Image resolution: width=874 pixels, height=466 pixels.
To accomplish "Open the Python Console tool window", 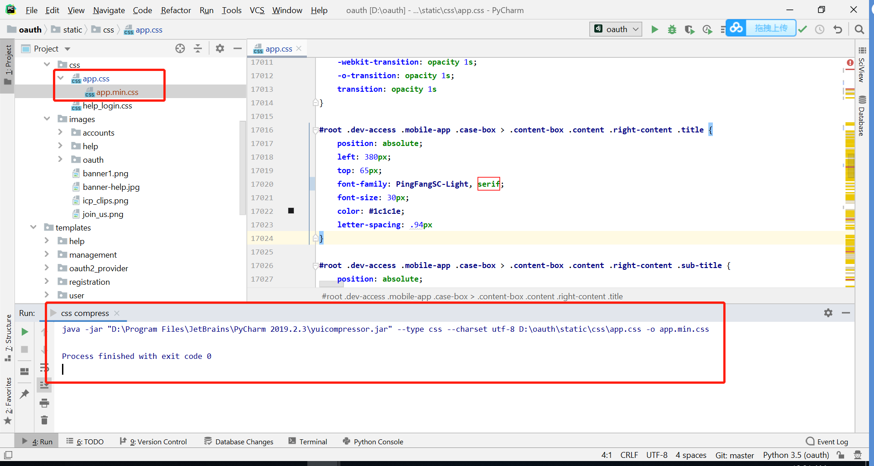I will click(x=373, y=442).
